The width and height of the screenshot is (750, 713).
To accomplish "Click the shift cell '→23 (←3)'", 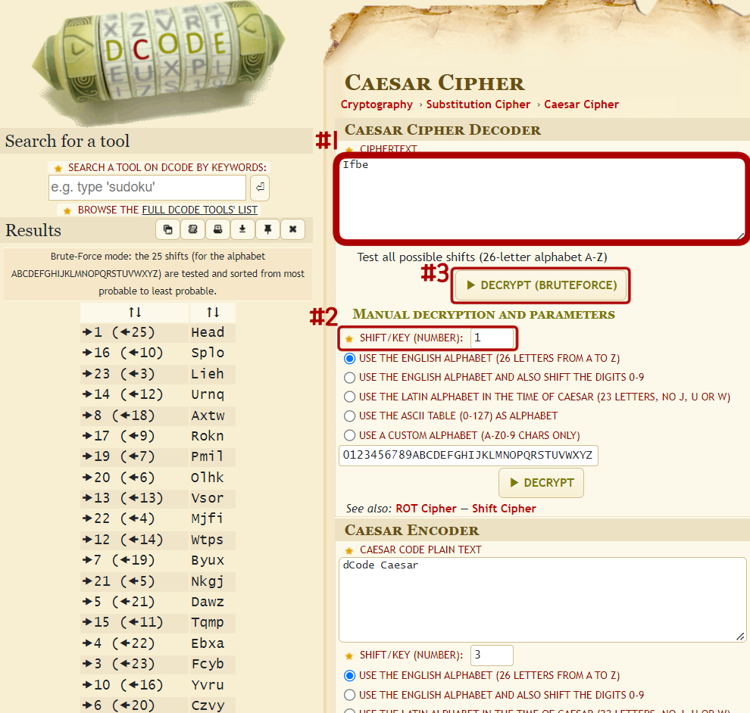I will (x=134, y=374).
